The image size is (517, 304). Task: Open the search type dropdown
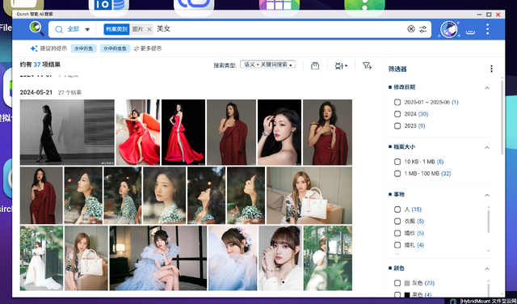point(267,65)
